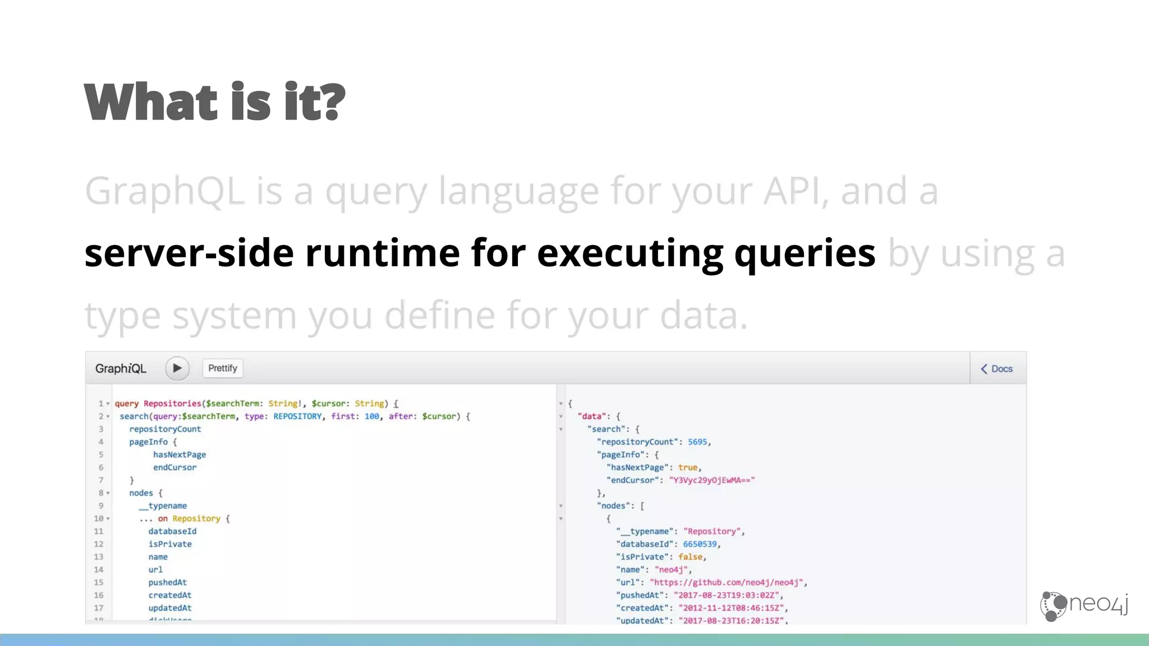Click isPrivate field in query
This screenshot has width=1149, height=646.
[x=170, y=544]
